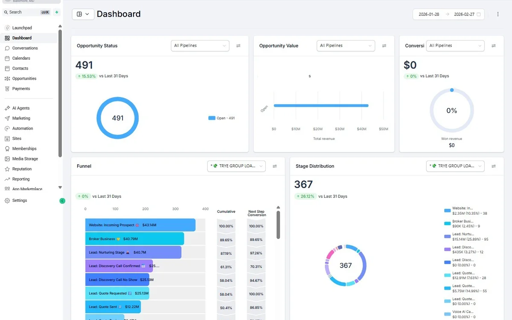
Task: Click the Opportunities menu label
Action: coord(24,79)
